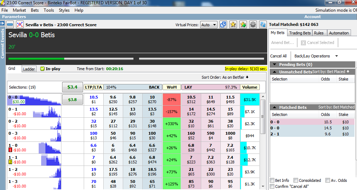Open the Styles menu
This screenshot has height=190, width=357.
click(64, 10)
